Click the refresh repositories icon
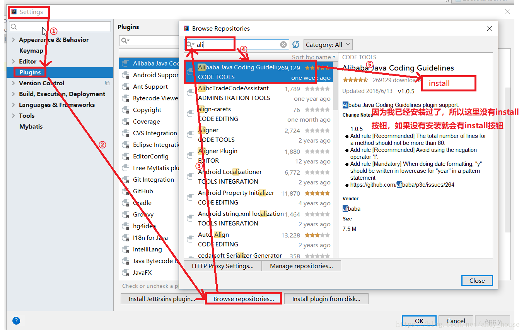The height and width of the screenshot is (332, 524). click(x=296, y=45)
